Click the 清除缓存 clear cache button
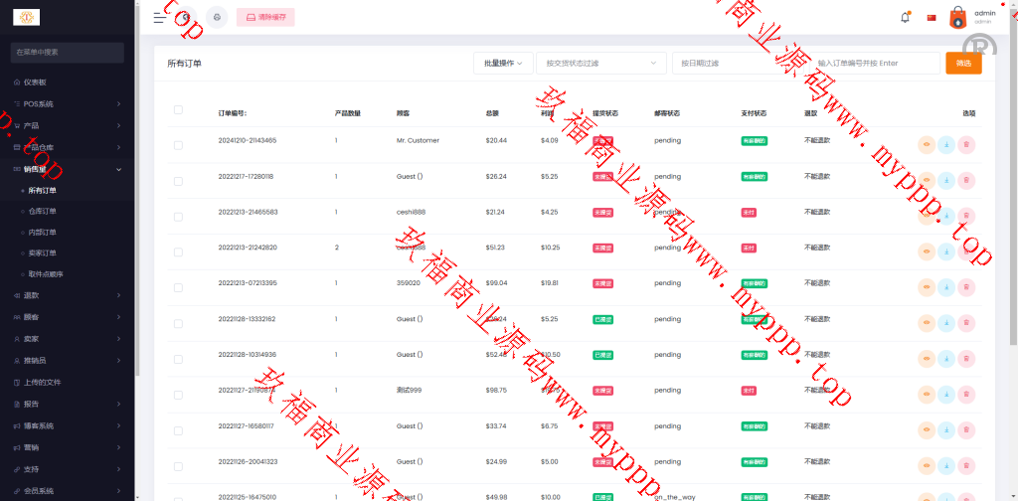The width and height of the screenshot is (1018, 501). (265, 17)
